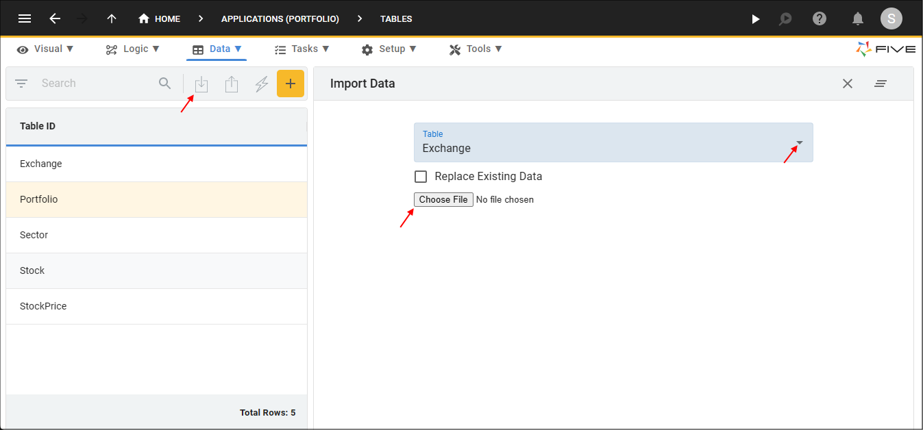Viewport: 923px width, 430px height.
Task: Close the Import Data form
Action: (x=848, y=84)
